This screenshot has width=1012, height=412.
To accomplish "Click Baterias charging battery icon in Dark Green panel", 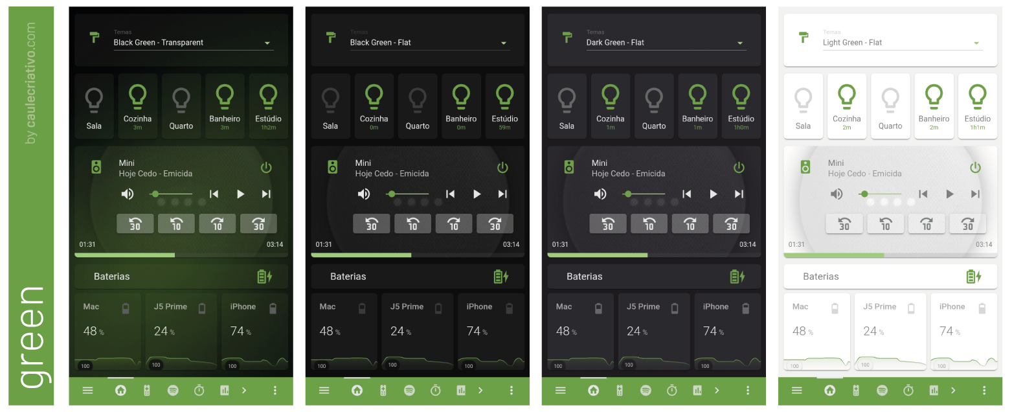I will coord(737,277).
